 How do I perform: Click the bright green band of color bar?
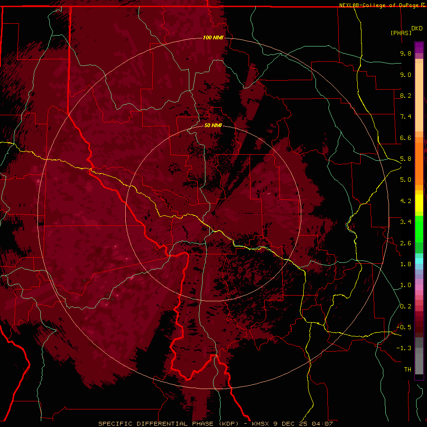(419, 229)
